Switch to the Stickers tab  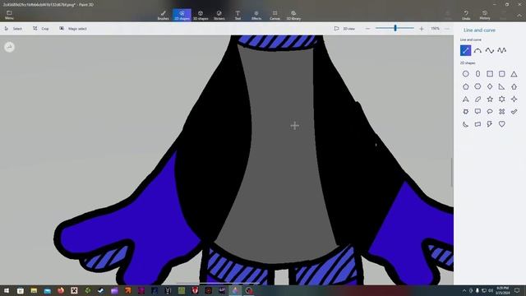click(219, 15)
